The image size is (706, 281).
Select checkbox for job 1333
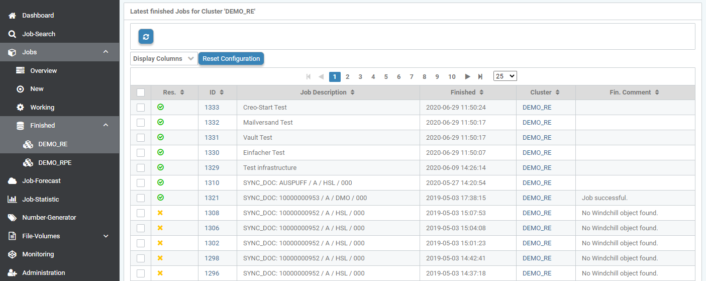(x=141, y=108)
